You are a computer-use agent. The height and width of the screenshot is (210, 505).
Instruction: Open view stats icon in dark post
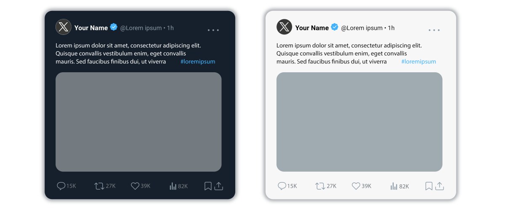[x=173, y=186]
